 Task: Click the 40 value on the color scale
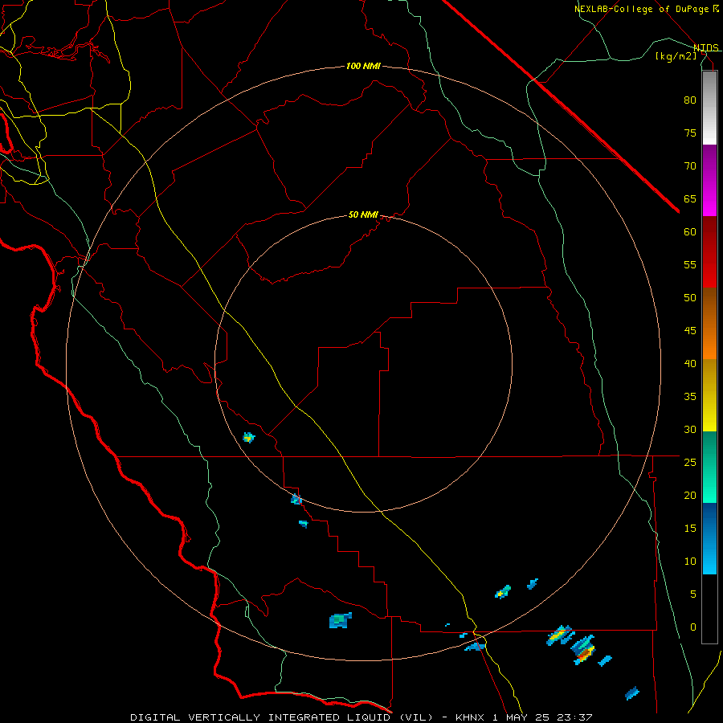tap(690, 363)
